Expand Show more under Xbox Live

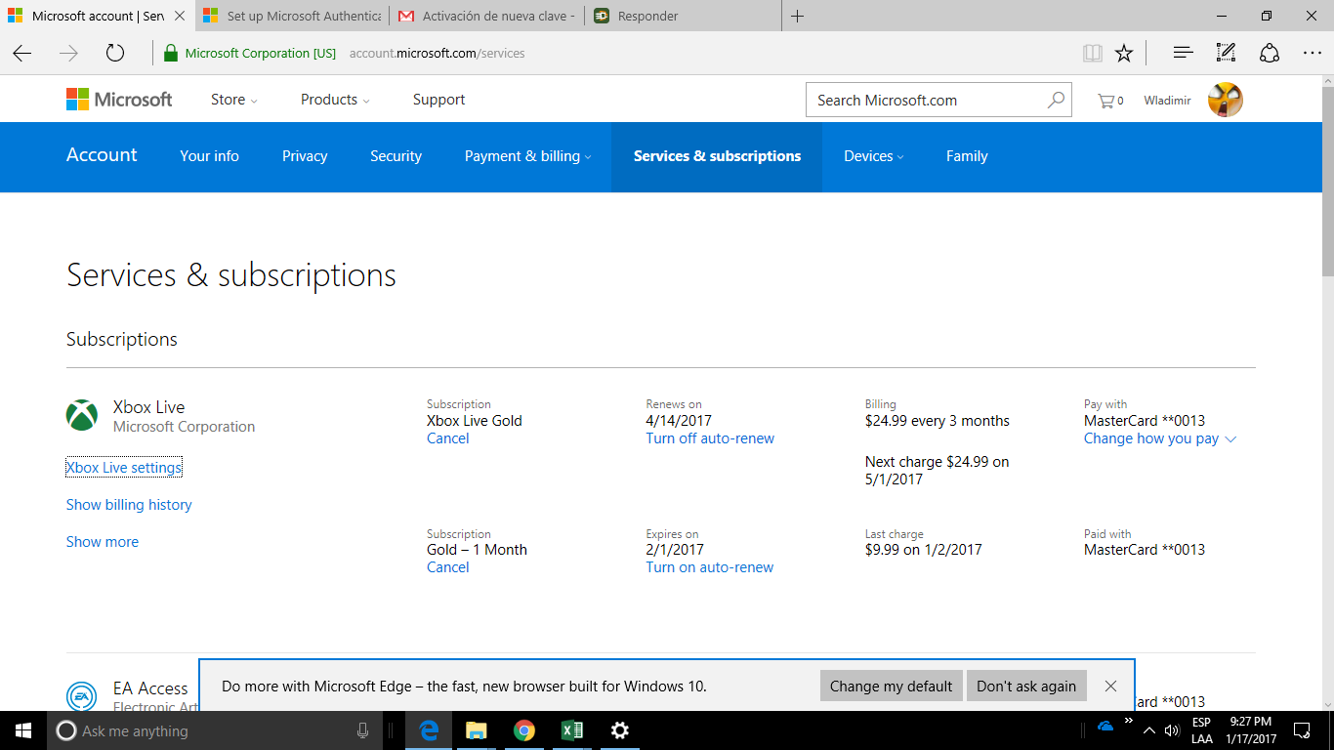tap(103, 542)
